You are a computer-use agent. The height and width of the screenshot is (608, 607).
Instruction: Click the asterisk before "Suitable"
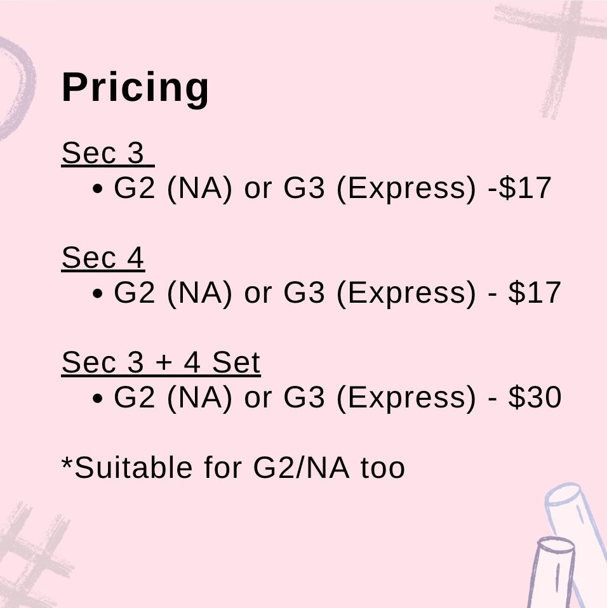pos(67,462)
